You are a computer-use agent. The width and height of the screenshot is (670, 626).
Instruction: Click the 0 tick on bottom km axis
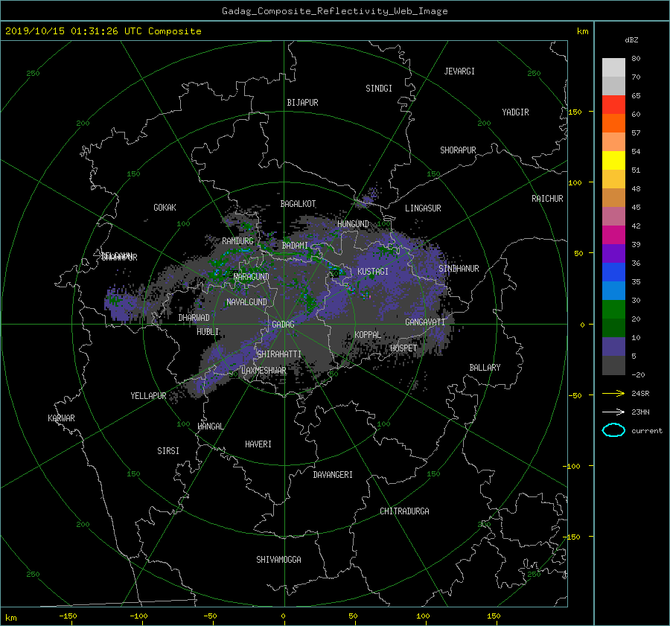tap(283, 616)
